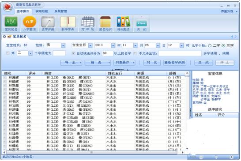Check the box for row LIN YI SHUN
241x161 pixels.
pos(5,106)
